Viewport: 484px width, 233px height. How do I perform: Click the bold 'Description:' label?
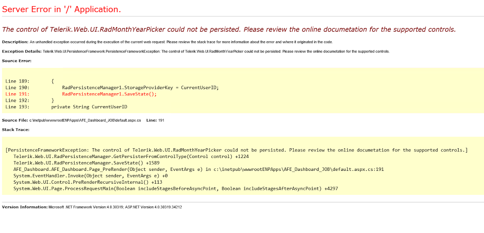pos(15,42)
